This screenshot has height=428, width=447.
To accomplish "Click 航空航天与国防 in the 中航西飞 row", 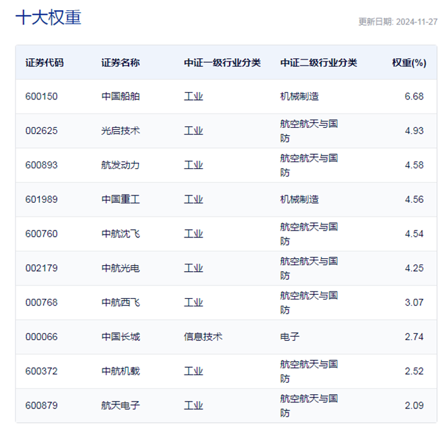I will pos(309,302).
